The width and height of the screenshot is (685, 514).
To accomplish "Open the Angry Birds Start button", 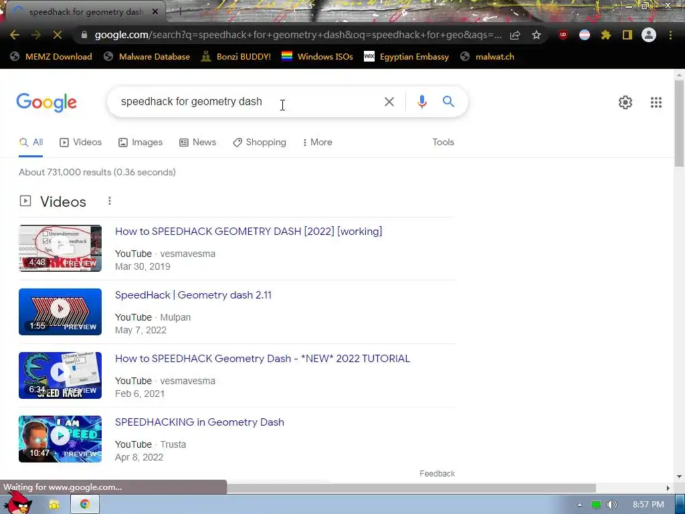I will 19,503.
